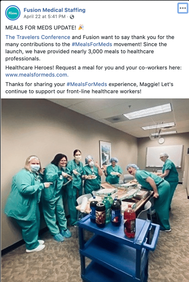189x282 pixels.
Task: Select #MealsForMeds hashtag before experience, Maggie
Action: [x=87, y=84]
